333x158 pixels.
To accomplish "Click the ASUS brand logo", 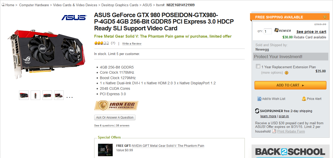I will click(x=74, y=18).
